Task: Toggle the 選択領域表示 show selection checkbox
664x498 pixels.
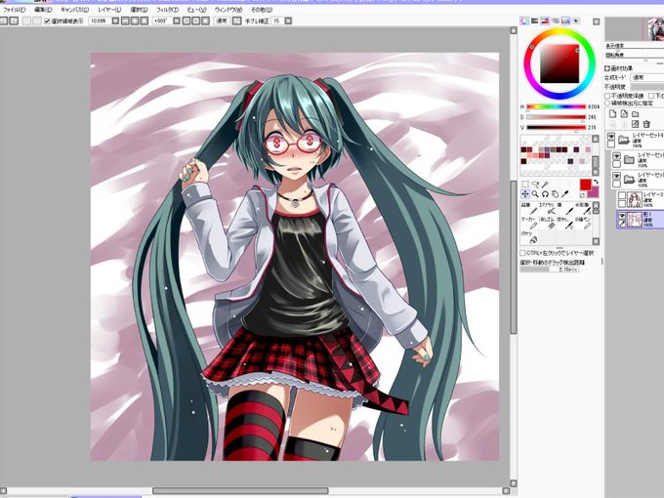Action: 47,21
